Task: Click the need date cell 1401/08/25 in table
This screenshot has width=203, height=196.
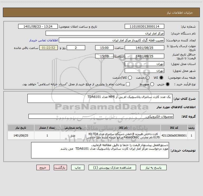Action: click(x=21, y=135)
